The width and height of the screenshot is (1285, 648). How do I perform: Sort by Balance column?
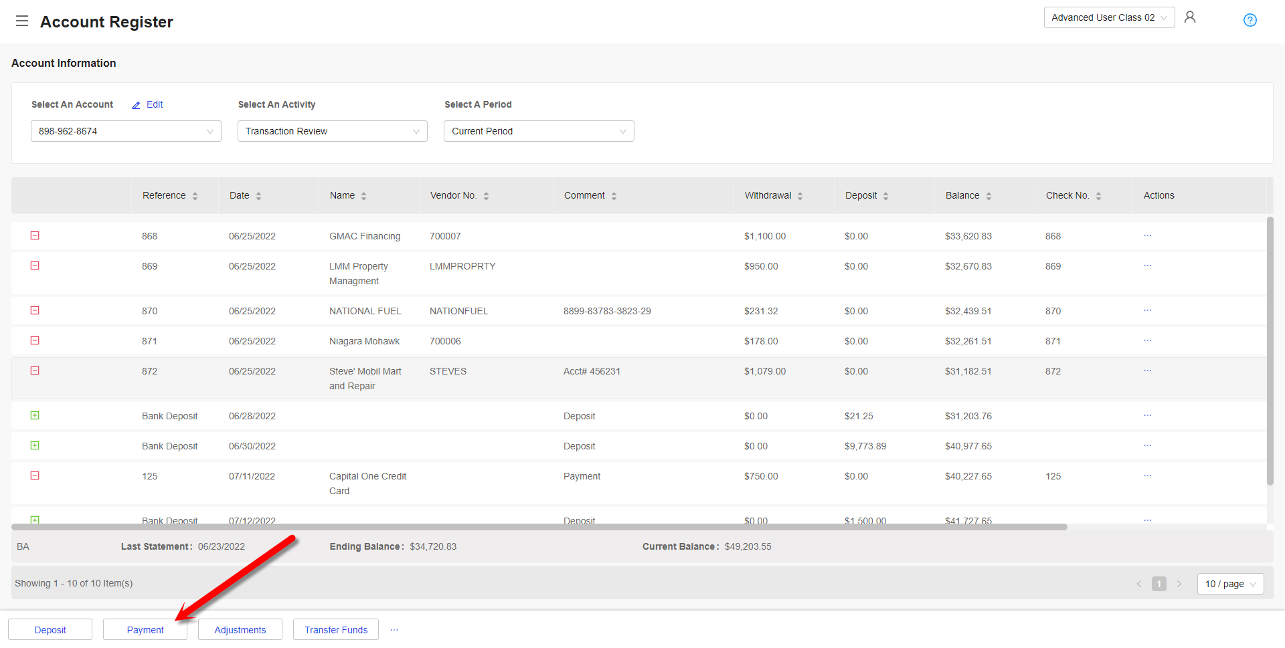[x=989, y=196]
